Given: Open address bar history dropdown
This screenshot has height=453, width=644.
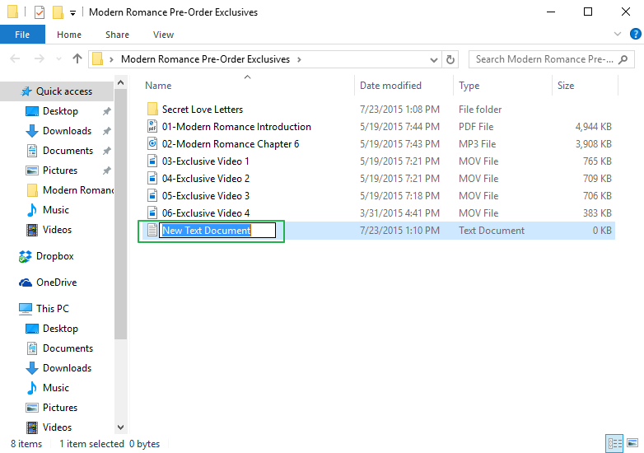Looking at the screenshot, I should [x=434, y=59].
